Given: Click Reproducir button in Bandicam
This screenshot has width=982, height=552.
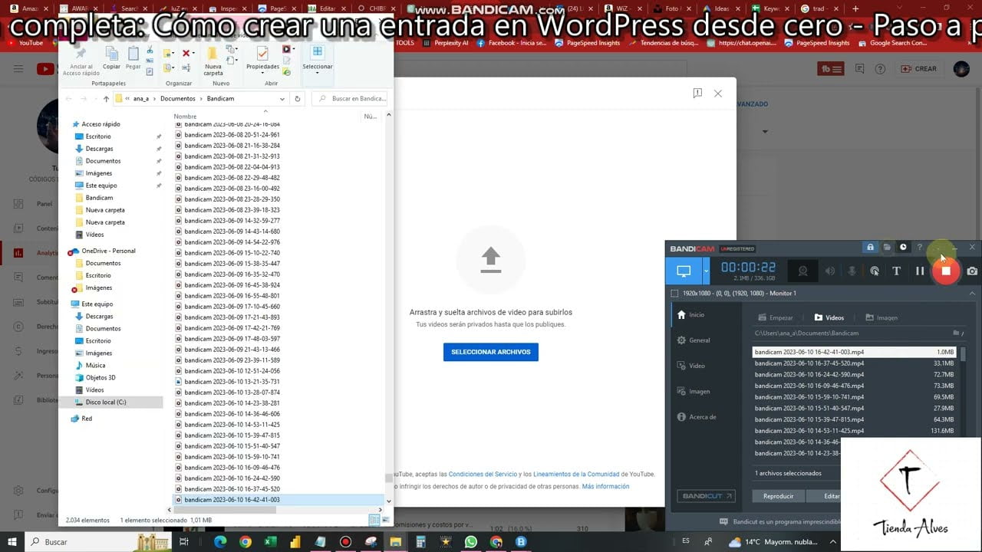Looking at the screenshot, I should (x=778, y=496).
